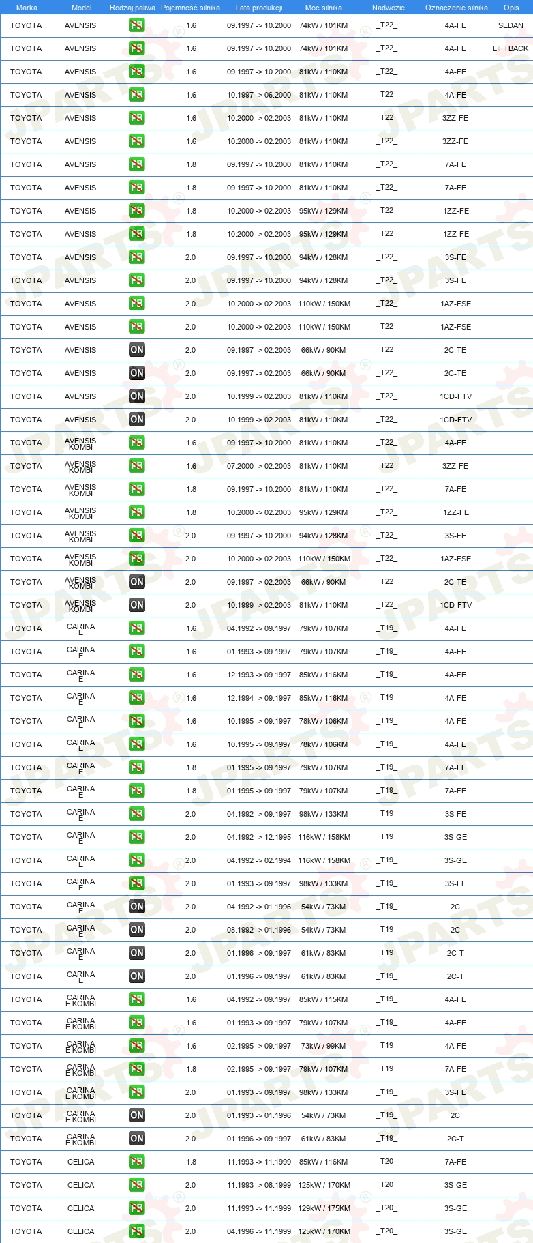The width and height of the screenshot is (533, 1243).
Task: Click diesel ON icon for Avensis Kombi 1CD-FTV
Action: pyautogui.click(x=137, y=605)
